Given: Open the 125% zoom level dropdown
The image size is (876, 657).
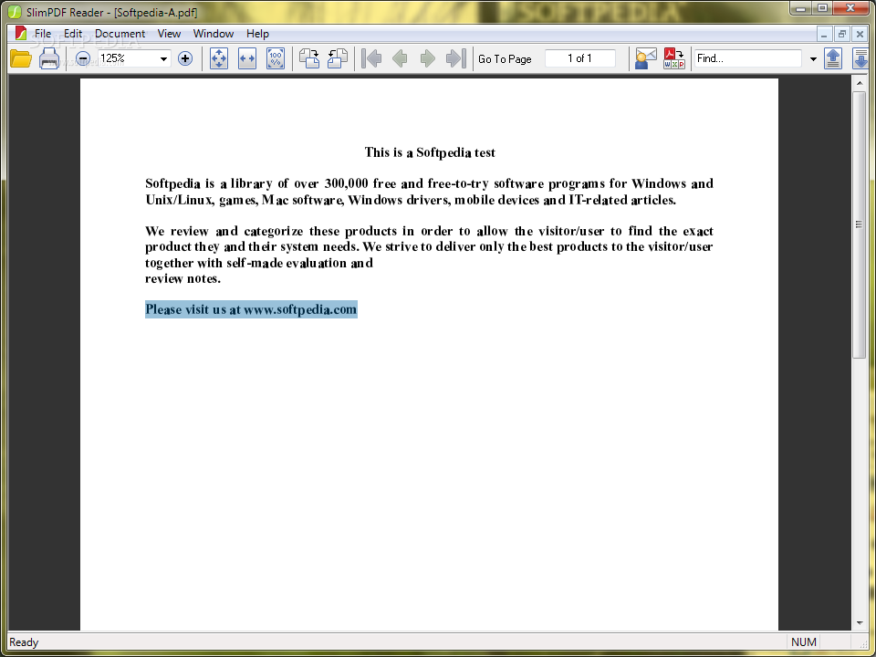Looking at the screenshot, I should 163,58.
